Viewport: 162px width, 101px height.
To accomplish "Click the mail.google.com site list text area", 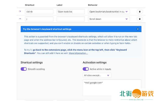I will pos(112,87).
